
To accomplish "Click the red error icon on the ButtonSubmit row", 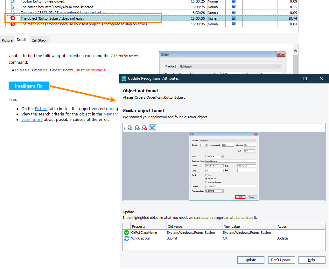I will (12, 18).
